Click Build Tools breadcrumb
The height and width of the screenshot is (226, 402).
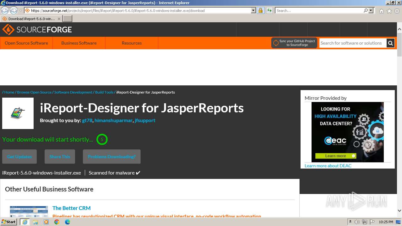point(104,92)
